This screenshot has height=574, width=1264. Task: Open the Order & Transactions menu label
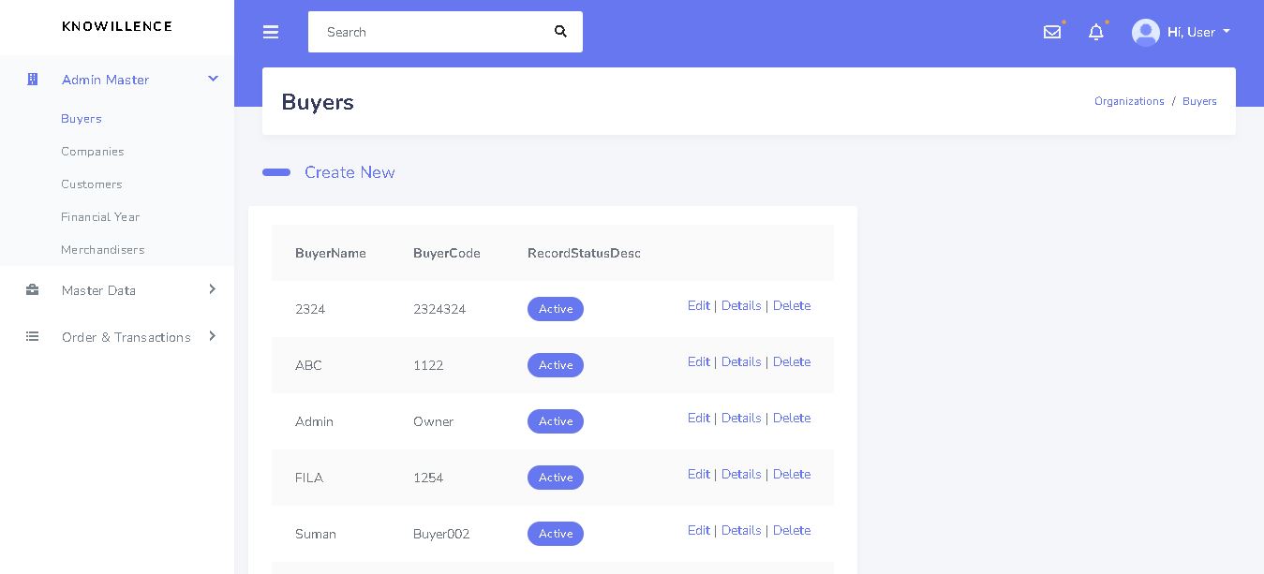click(126, 337)
